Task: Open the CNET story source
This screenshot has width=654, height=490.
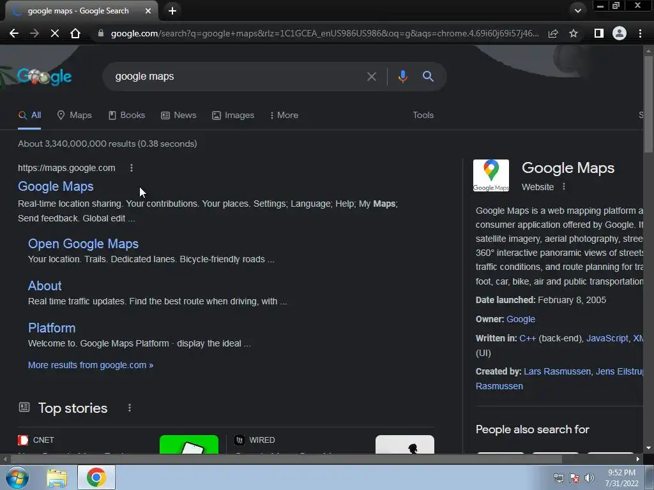Action: click(36, 440)
